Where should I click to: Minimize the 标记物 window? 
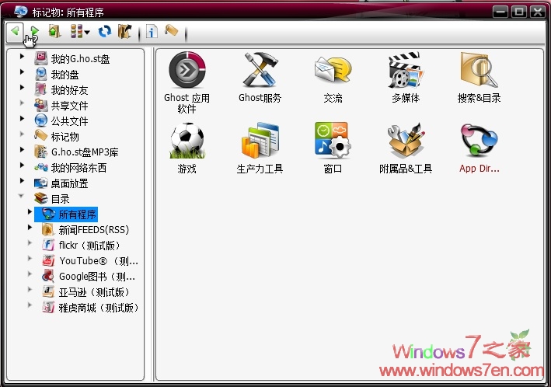pyautogui.click(x=500, y=12)
